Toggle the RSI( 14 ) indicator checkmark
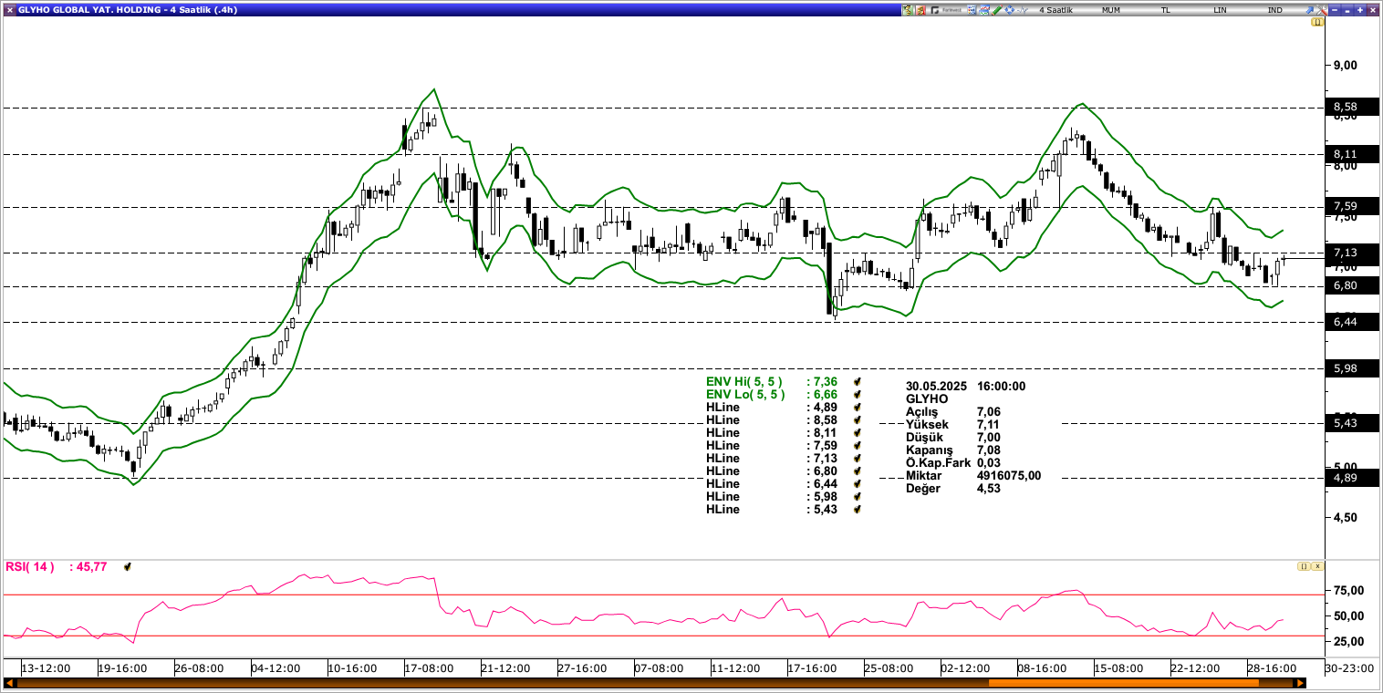The height and width of the screenshot is (693, 1383). tap(128, 567)
